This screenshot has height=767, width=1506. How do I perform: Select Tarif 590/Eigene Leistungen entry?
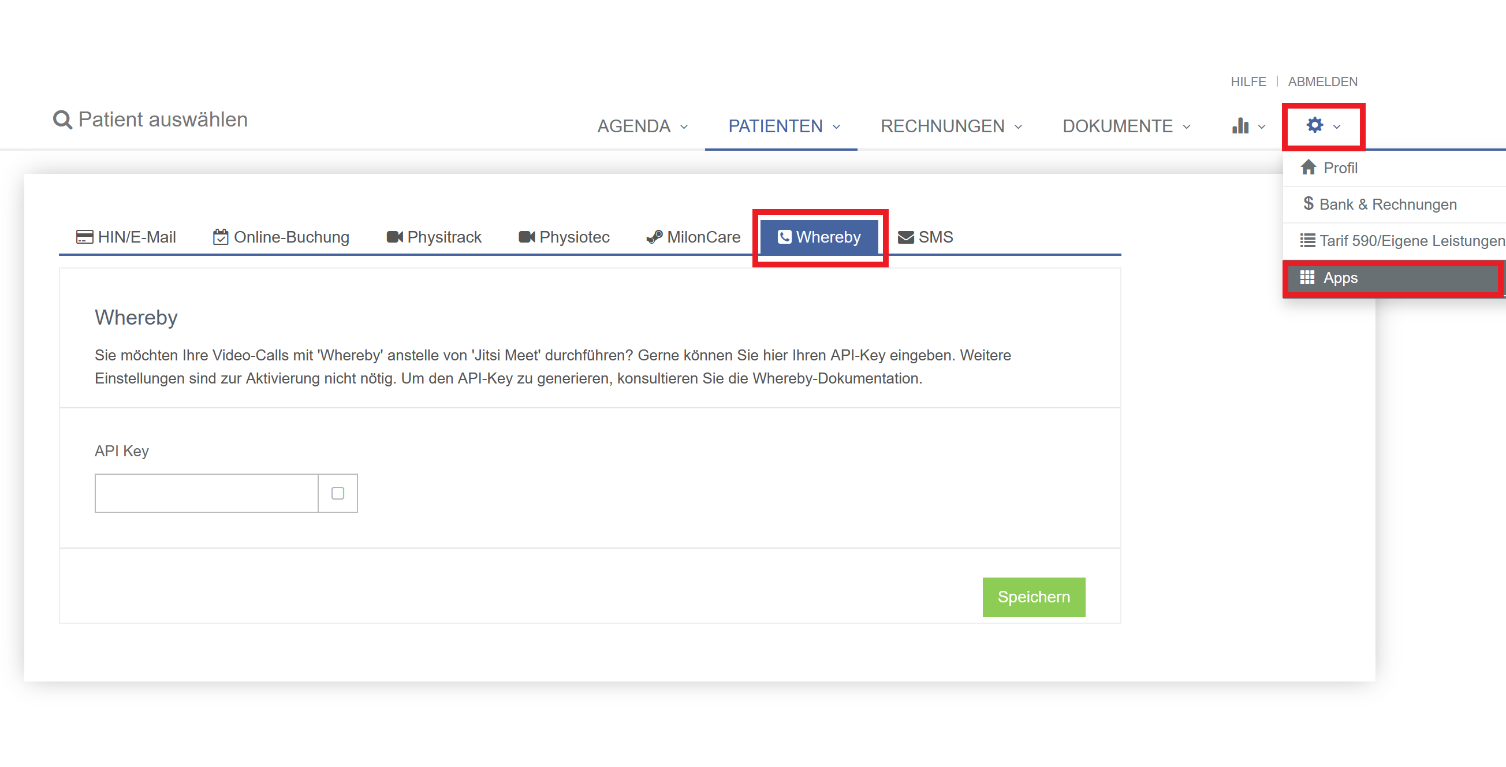pos(1394,241)
